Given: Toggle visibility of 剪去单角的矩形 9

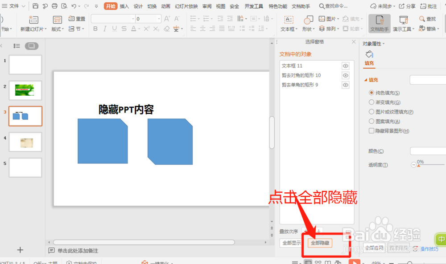Looking at the screenshot, I should click(345, 85).
